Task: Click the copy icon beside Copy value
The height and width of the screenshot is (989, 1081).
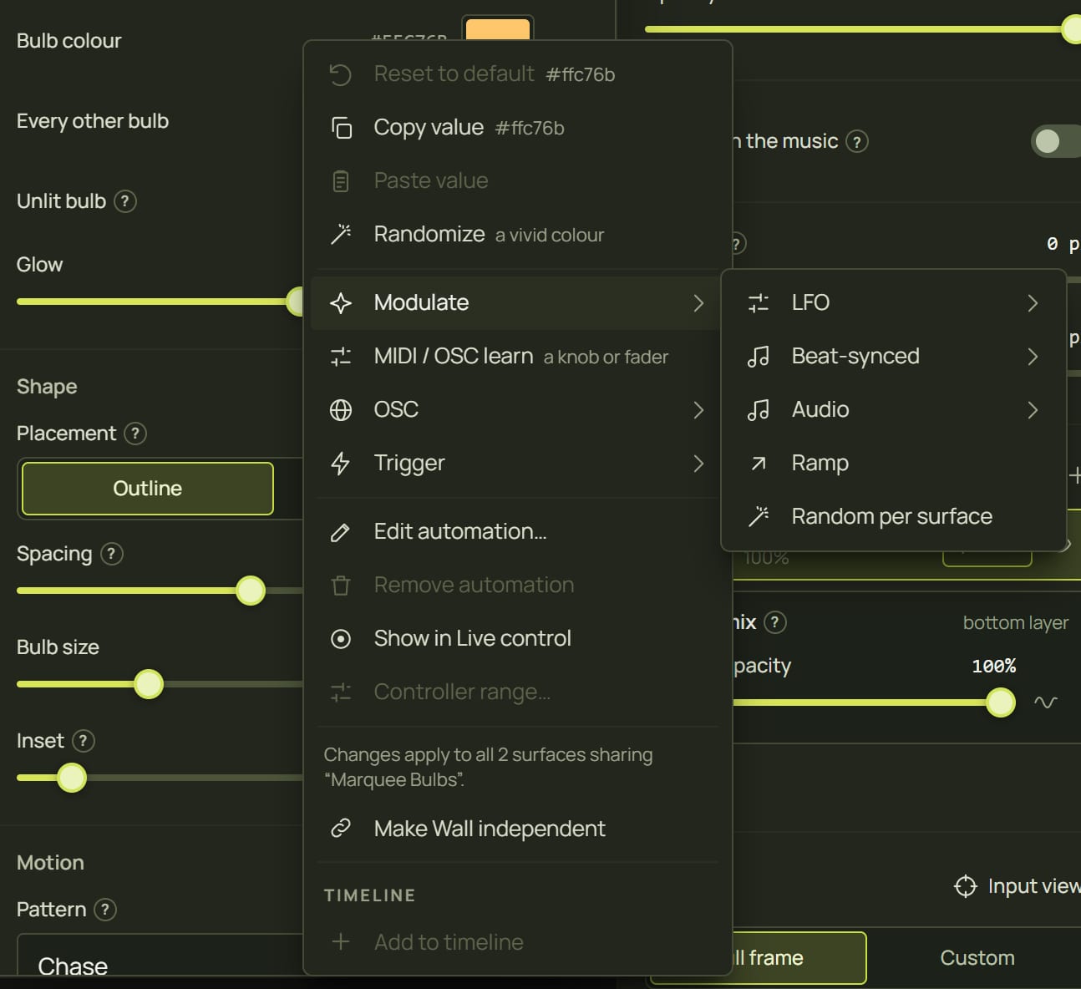Action: [x=341, y=128]
